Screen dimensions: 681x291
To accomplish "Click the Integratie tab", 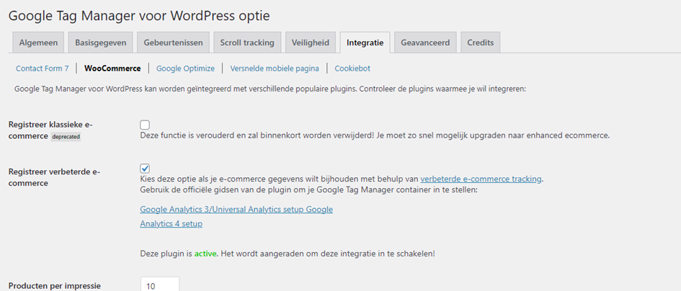I will coord(365,42).
